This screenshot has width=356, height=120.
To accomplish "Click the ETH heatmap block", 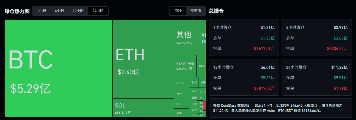I will [x=143, y=59].
